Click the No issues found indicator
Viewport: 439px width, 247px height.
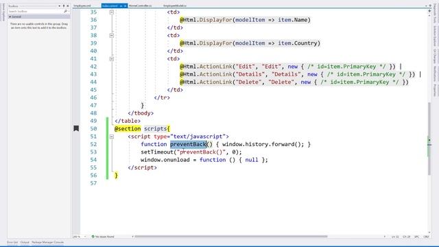point(103,237)
